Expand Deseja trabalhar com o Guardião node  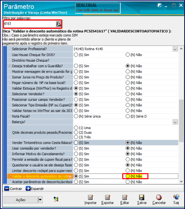(9, 66)
